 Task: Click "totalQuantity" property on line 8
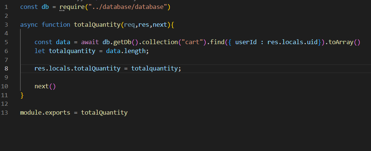(x=97, y=69)
